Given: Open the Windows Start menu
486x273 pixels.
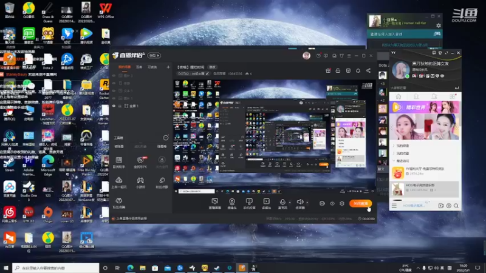Looking at the screenshot, I should [6, 268].
